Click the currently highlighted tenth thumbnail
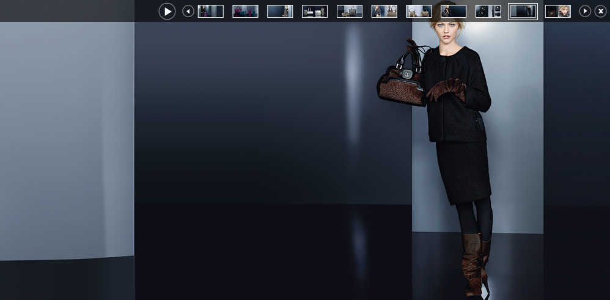This screenshot has width=610, height=300. (523, 11)
